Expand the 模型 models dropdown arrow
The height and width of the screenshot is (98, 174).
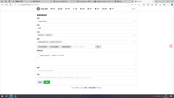point(134,42)
